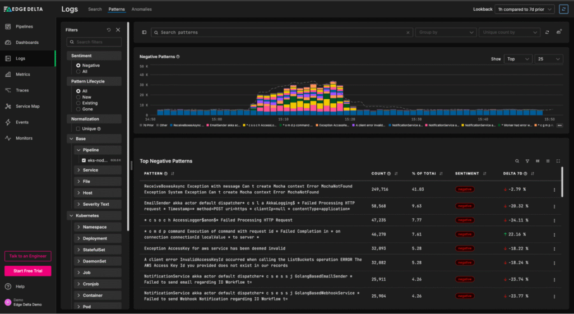Viewport: 574px width, 314px height.
Task: Click the Start Free Trial button
Action: pos(27,271)
